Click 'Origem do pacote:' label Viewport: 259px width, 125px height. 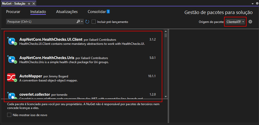tap(212, 22)
